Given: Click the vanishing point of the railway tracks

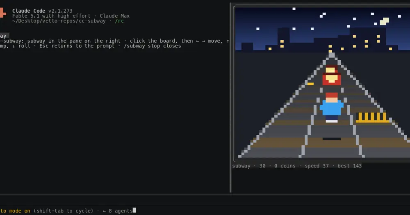Looking at the screenshot, I should pos(332,54).
